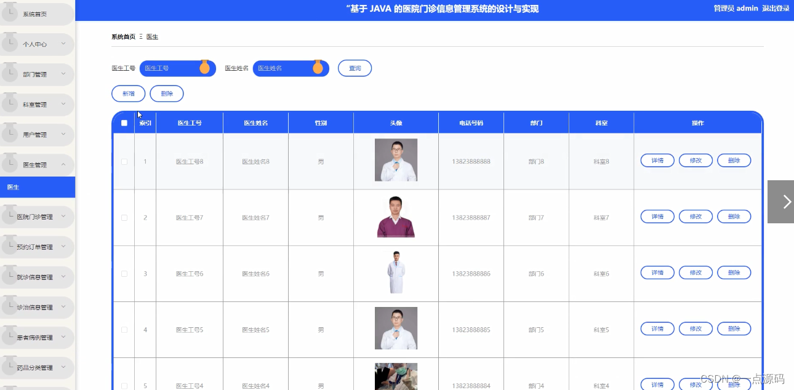794x390 pixels.
Task: Click 删除 for 医生工号5 row
Action: point(734,328)
